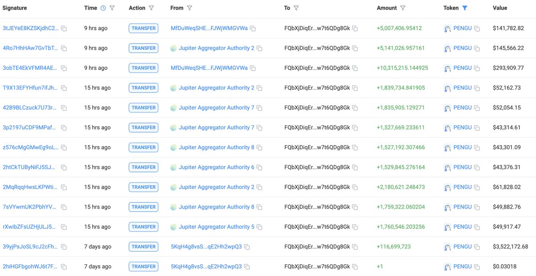The width and height of the screenshot is (536, 276).
Task: Select To address in the $52,054.15 row
Action: click(317, 108)
